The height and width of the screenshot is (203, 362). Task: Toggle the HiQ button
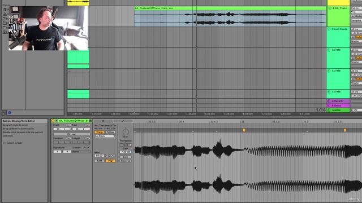(110, 161)
